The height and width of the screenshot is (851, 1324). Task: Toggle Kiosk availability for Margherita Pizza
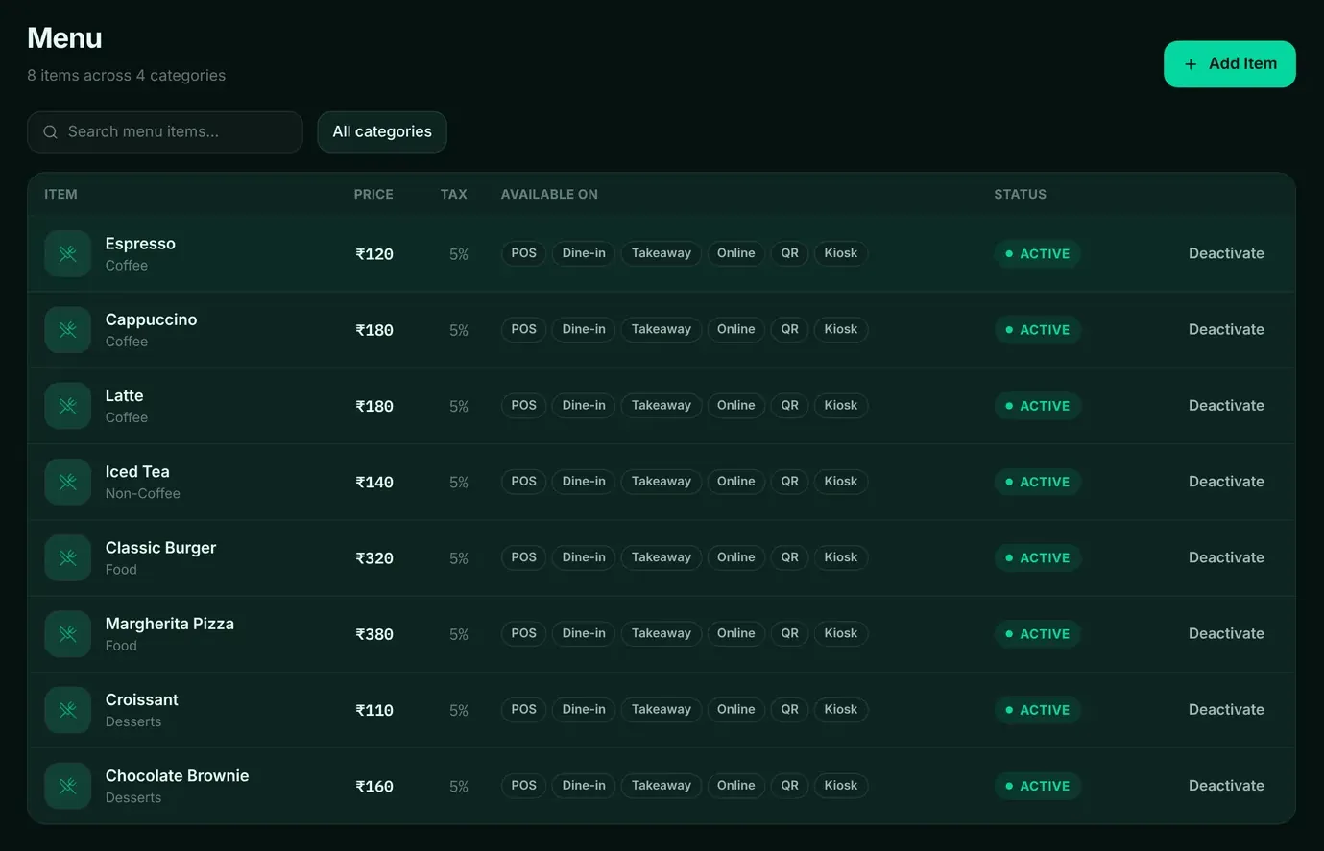click(841, 633)
